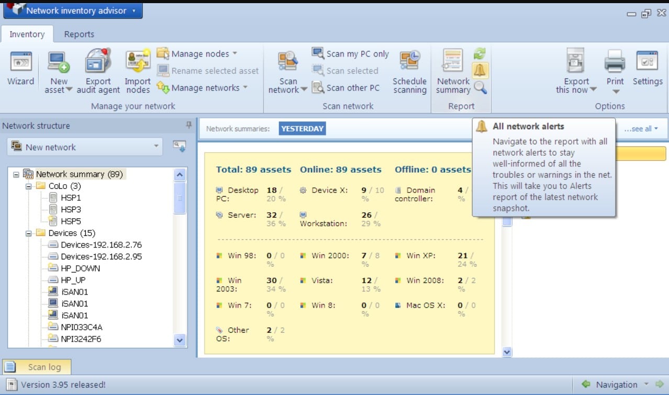This screenshot has height=395, width=669.
Task: Click the magnifier icon in Report group
Action: tap(480, 87)
